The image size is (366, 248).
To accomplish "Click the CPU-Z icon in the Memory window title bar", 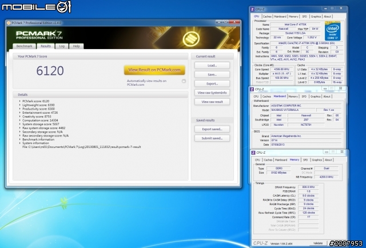I will [253, 153].
